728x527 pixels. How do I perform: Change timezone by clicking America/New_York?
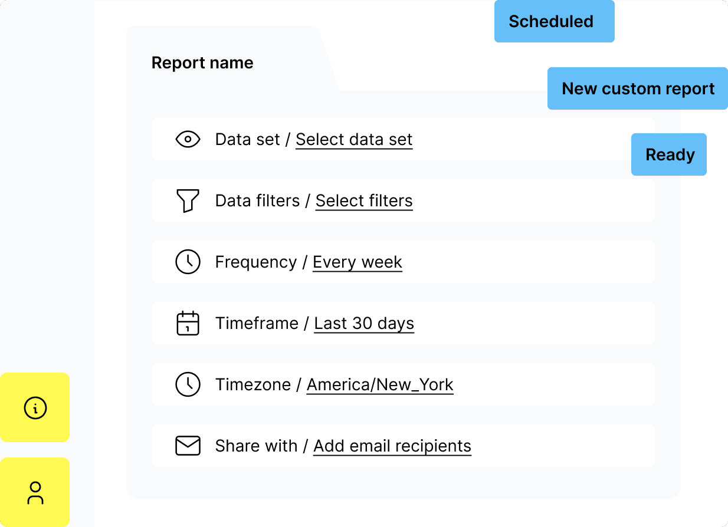point(379,384)
